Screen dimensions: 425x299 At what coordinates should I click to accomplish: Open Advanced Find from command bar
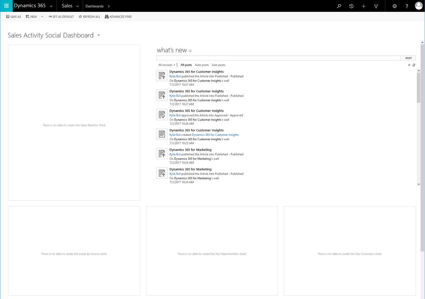(x=118, y=17)
